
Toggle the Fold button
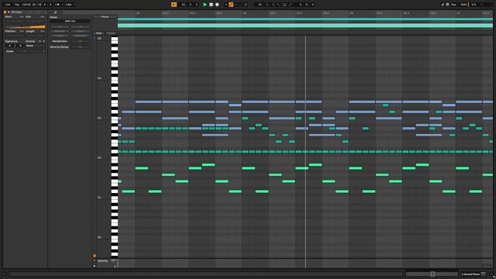click(98, 33)
